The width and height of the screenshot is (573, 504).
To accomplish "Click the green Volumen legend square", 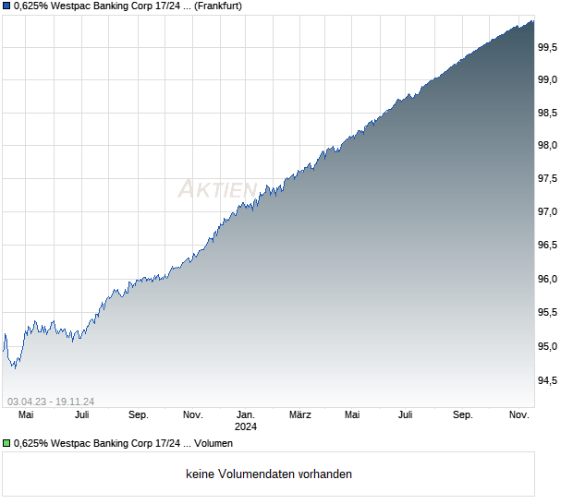I will [6, 443].
